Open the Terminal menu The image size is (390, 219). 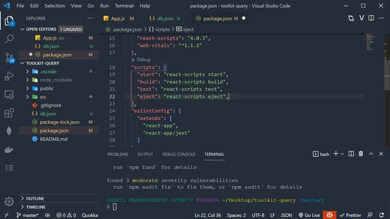[x=124, y=5]
